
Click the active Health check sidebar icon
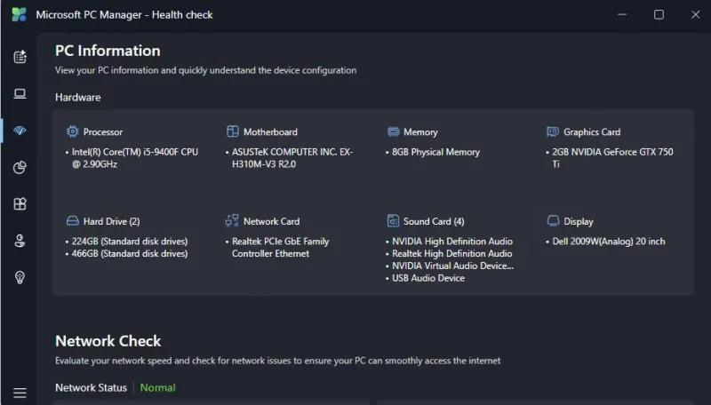pyautogui.click(x=20, y=131)
